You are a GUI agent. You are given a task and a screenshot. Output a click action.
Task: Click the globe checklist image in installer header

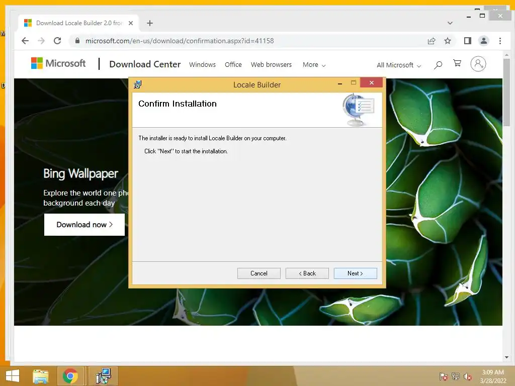pyautogui.click(x=358, y=110)
